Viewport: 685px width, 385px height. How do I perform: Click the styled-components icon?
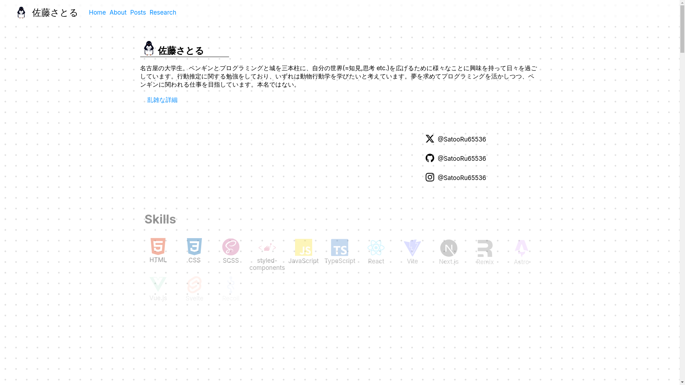[x=267, y=247]
